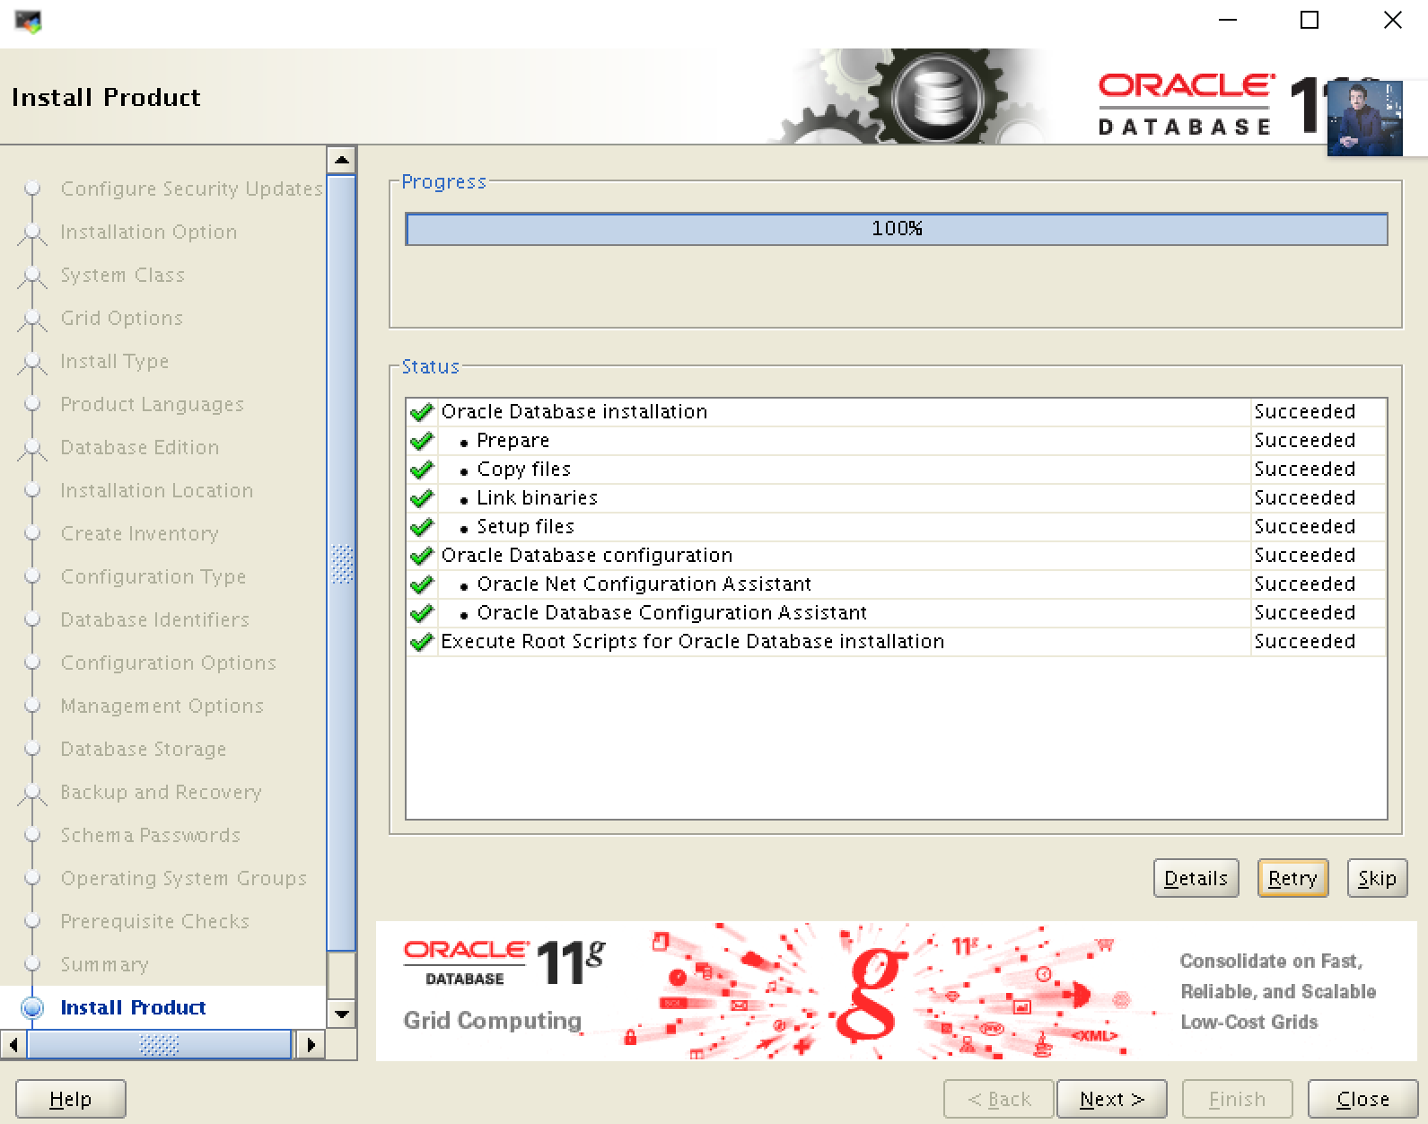The height and width of the screenshot is (1124, 1428).
Task: Select the Summary step in sidebar
Action: (104, 964)
